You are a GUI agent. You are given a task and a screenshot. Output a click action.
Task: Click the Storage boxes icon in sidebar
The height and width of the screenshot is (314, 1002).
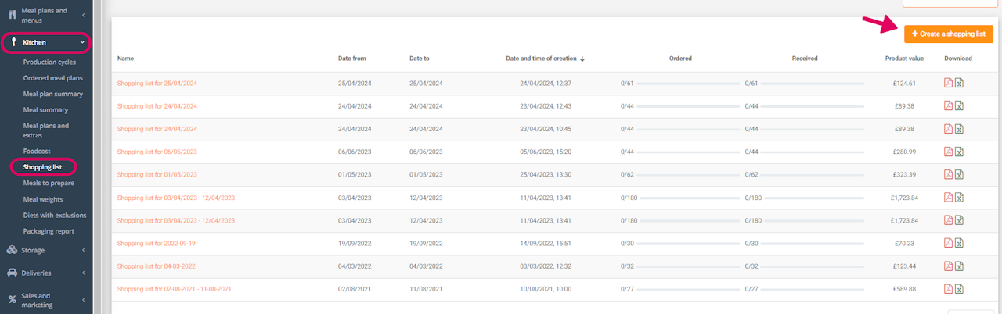pyautogui.click(x=13, y=250)
